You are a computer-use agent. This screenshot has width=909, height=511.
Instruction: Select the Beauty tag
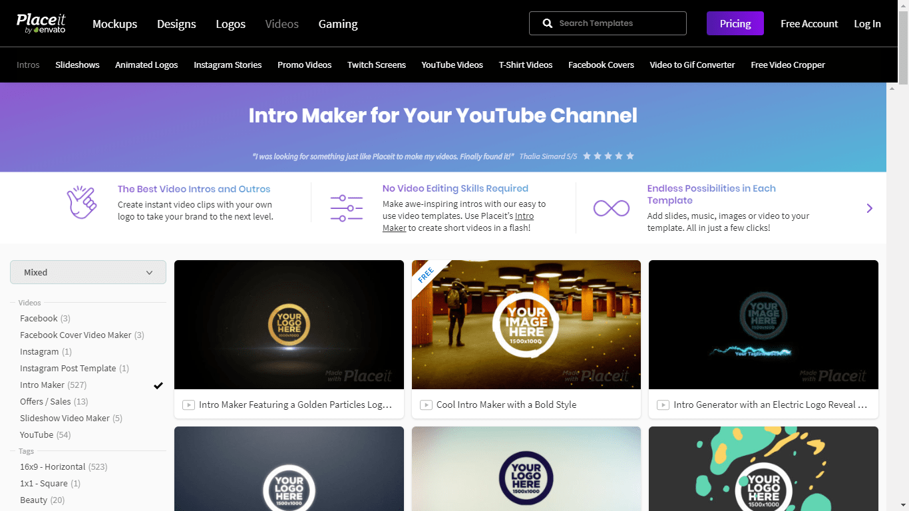click(x=43, y=500)
